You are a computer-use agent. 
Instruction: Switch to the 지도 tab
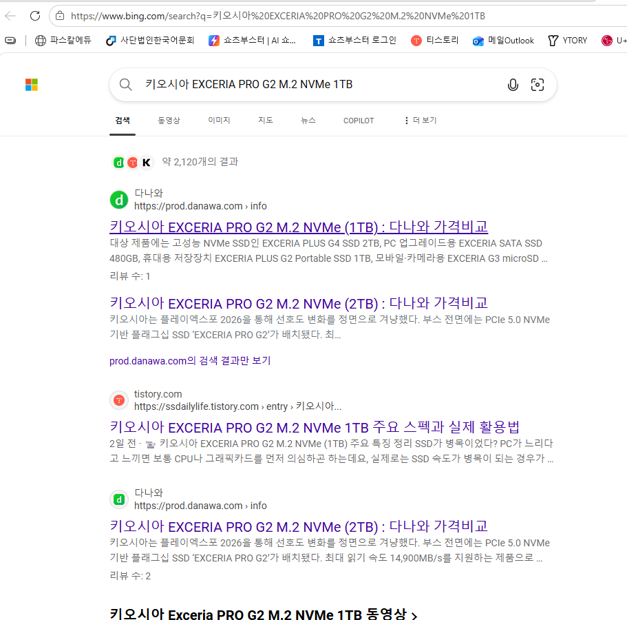[266, 121]
